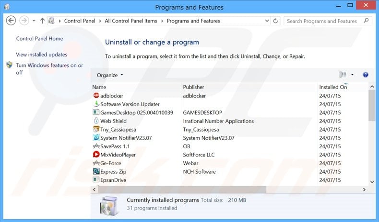This screenshot has height=222, width=379.
Task: Open View installed updates link
Action: click(x=42, y=55)
